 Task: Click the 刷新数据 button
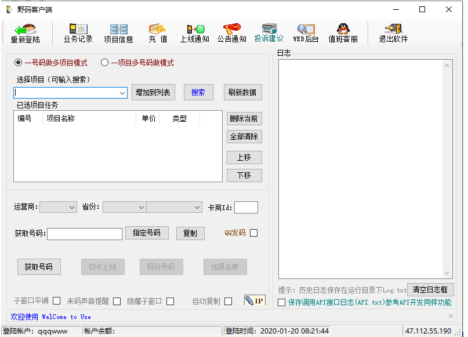point(242,93)
